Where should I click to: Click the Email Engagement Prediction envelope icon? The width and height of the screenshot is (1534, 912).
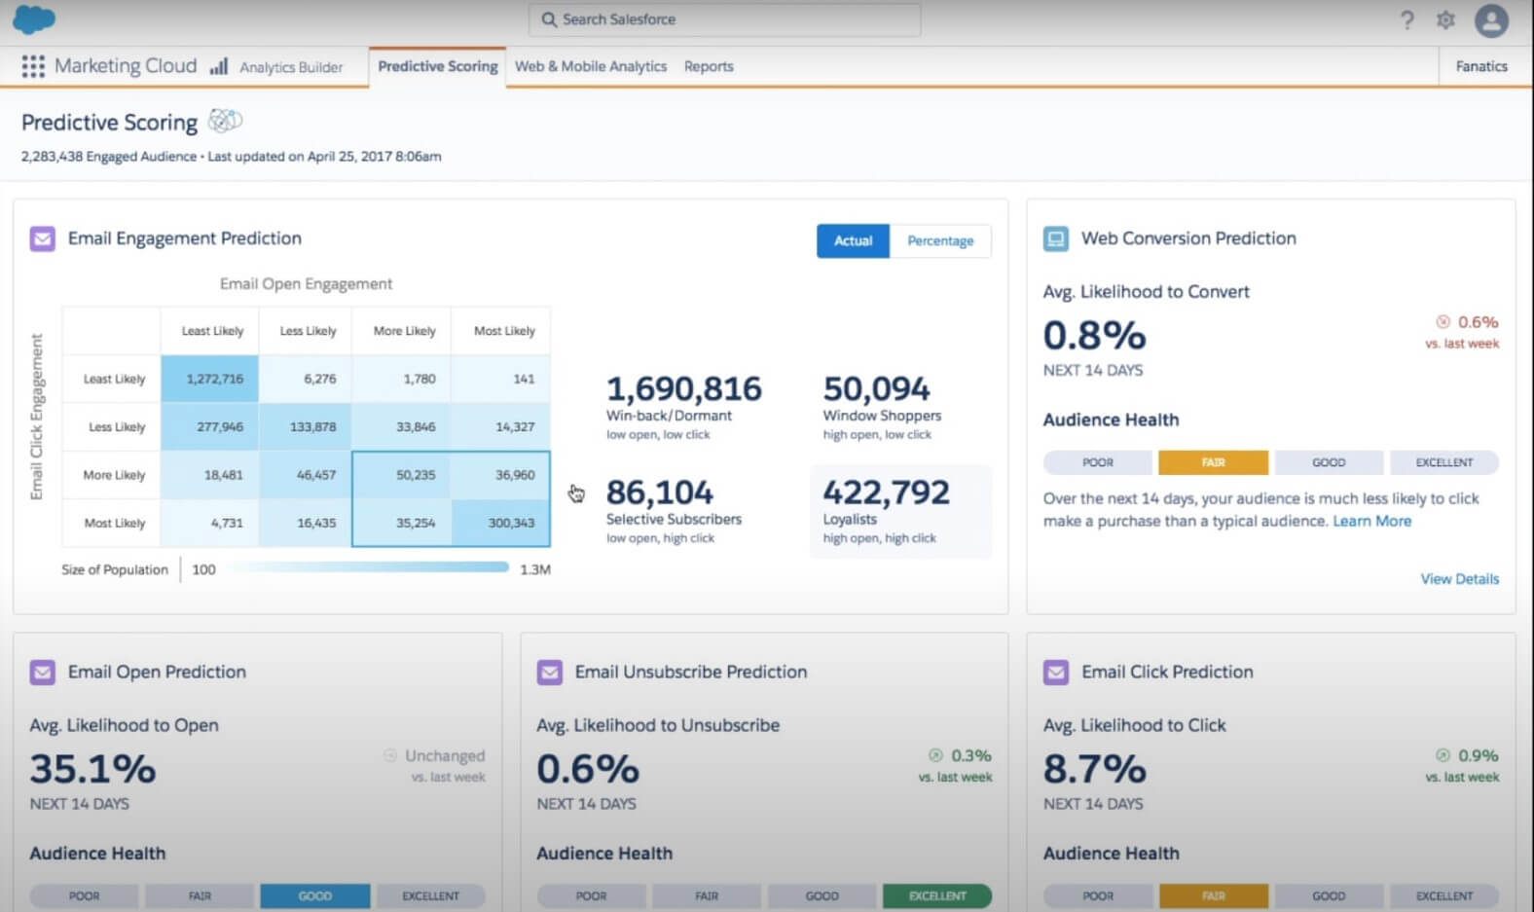pyautogui.click(x=42, y=238)
